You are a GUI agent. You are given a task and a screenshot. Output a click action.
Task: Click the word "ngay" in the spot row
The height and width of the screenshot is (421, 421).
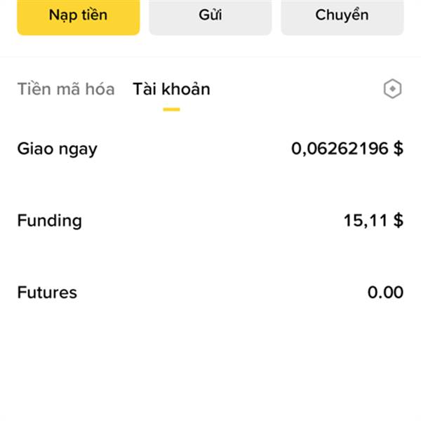point(77,150)
